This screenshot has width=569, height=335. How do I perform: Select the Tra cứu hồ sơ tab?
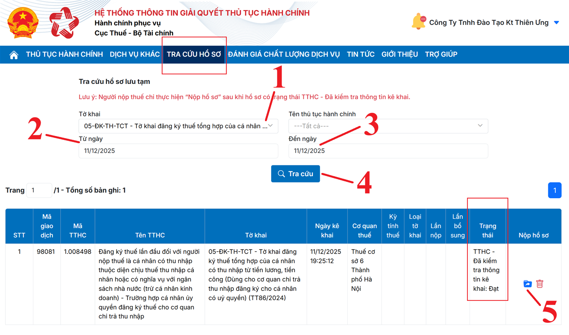pyautogui.click(x=194, y=54)
